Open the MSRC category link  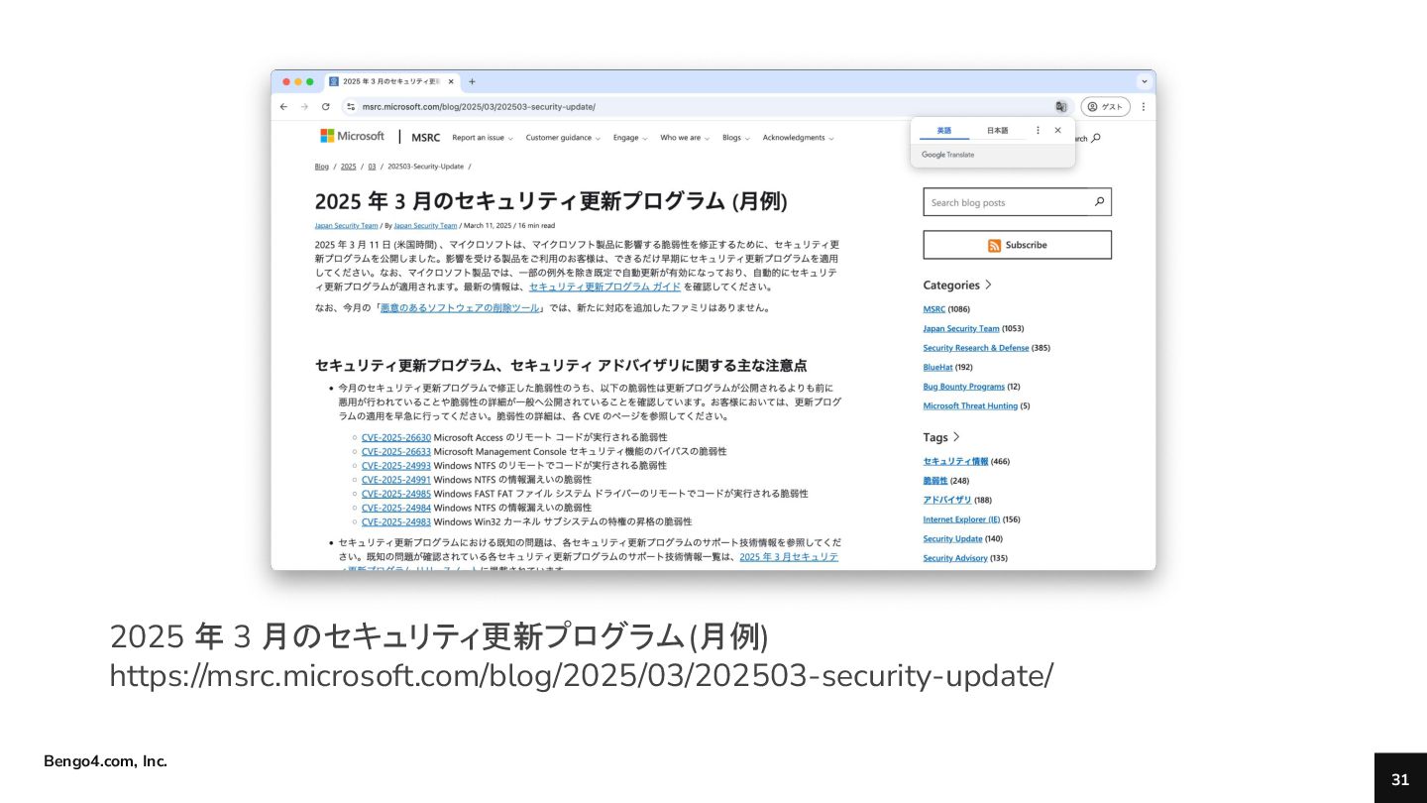(x=934, y=309)
